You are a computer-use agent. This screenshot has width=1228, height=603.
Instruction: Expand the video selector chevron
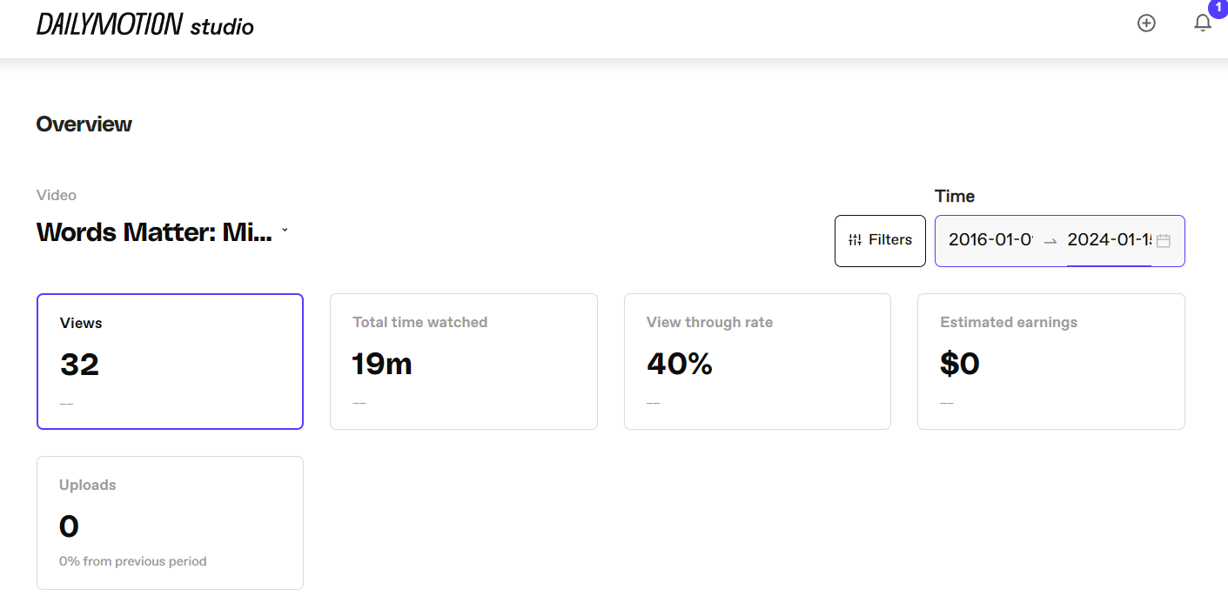coord(285,231)
